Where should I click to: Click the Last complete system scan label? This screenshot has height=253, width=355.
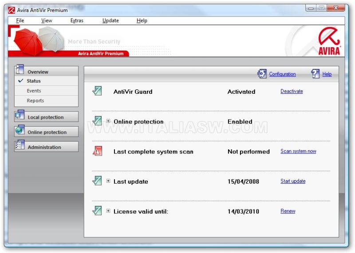154,152
